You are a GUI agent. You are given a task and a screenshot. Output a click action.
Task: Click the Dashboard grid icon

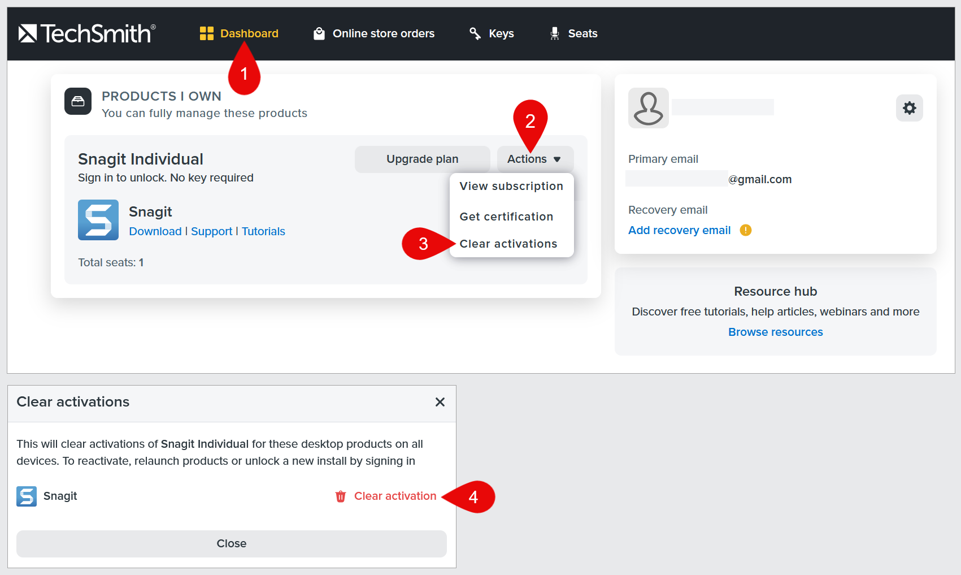pyautogui.click(x=207, y=33)
